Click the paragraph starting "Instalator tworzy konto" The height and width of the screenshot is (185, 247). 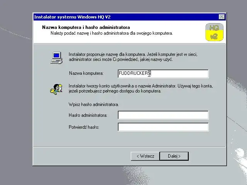point(140,89)
